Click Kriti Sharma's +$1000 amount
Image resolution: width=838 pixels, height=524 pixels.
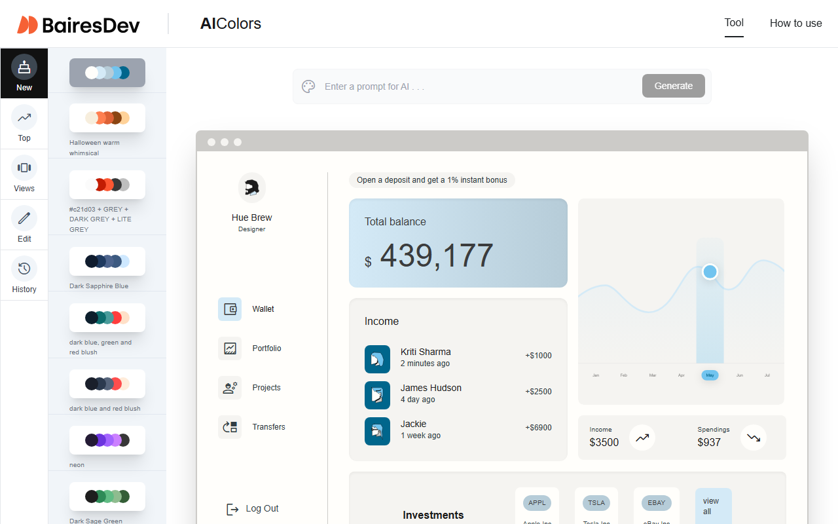[538, 356]
